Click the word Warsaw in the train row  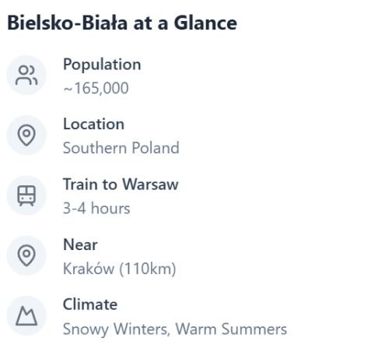coord(150,184)
